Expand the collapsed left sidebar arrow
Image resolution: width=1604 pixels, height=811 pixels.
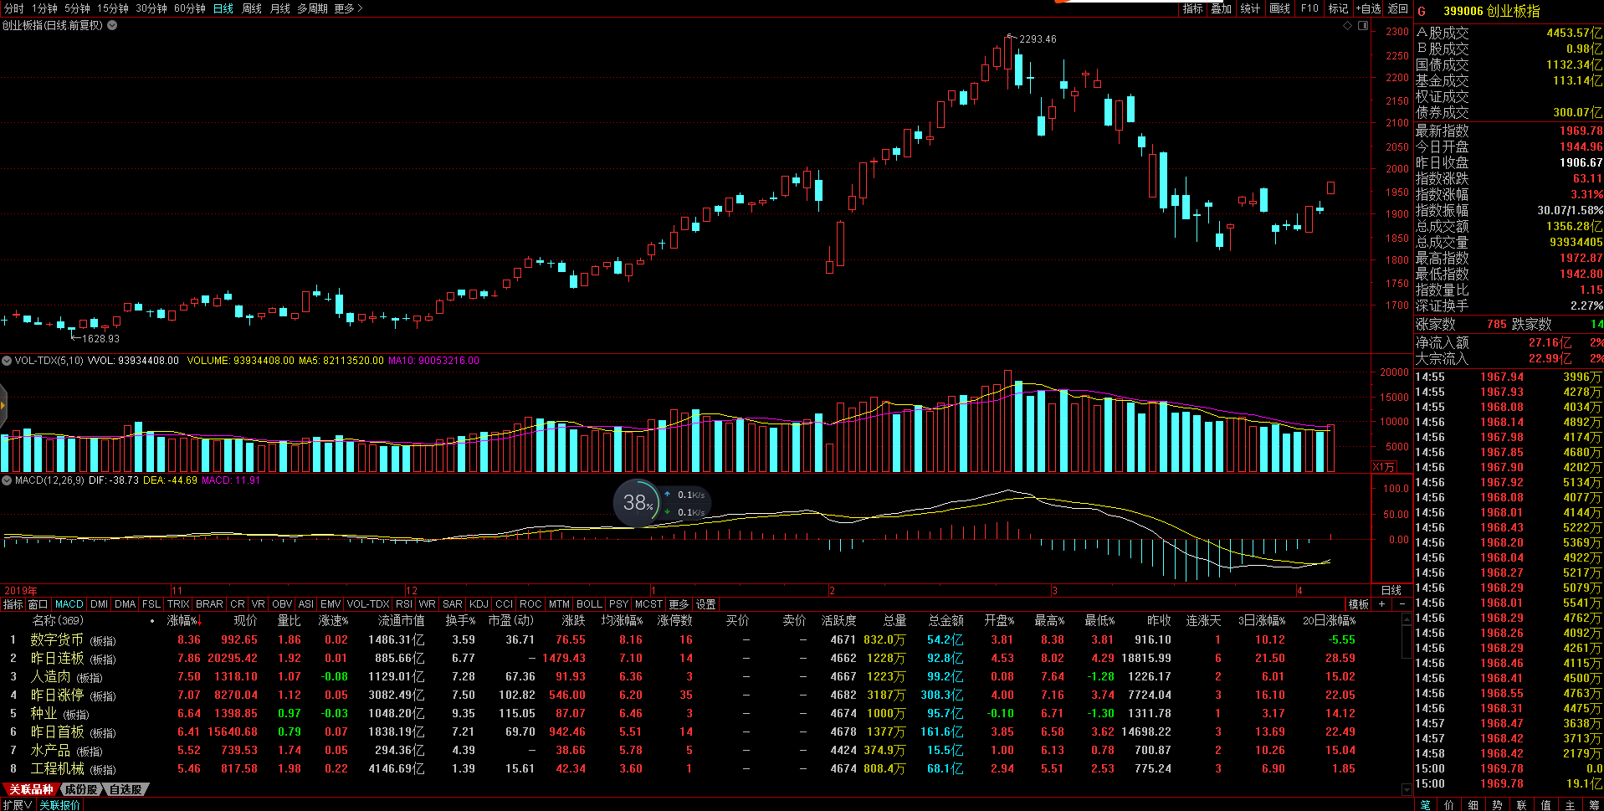point(3,406)
